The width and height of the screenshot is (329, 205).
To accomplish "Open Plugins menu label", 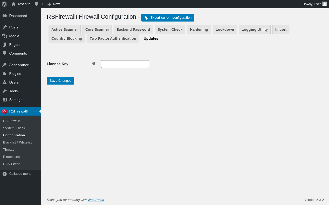I will (15, 74).
